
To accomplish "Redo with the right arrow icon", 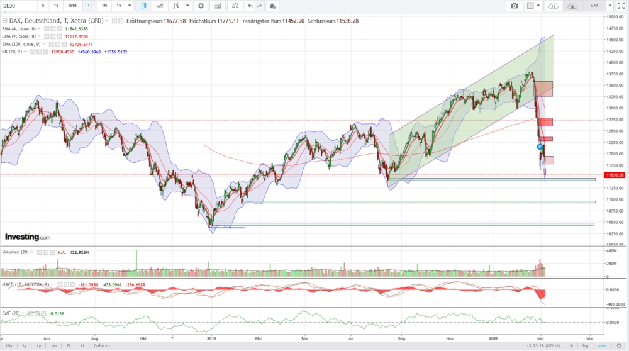I will coord(260,6).
